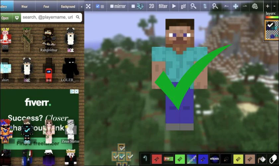Zoom in with the plus magnifier icon
Viewport: 279px width, 166px height.
(x=215, y=6)
